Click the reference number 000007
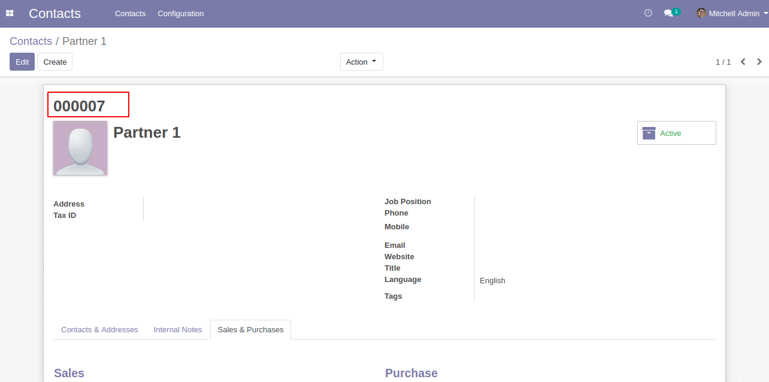769x382 pixels. click(79, 106)
